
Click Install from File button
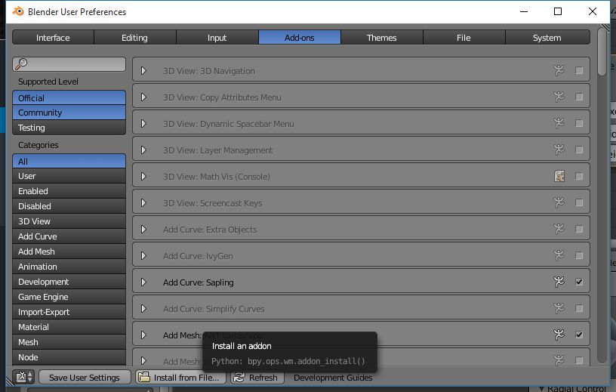[x=180, y=378]
